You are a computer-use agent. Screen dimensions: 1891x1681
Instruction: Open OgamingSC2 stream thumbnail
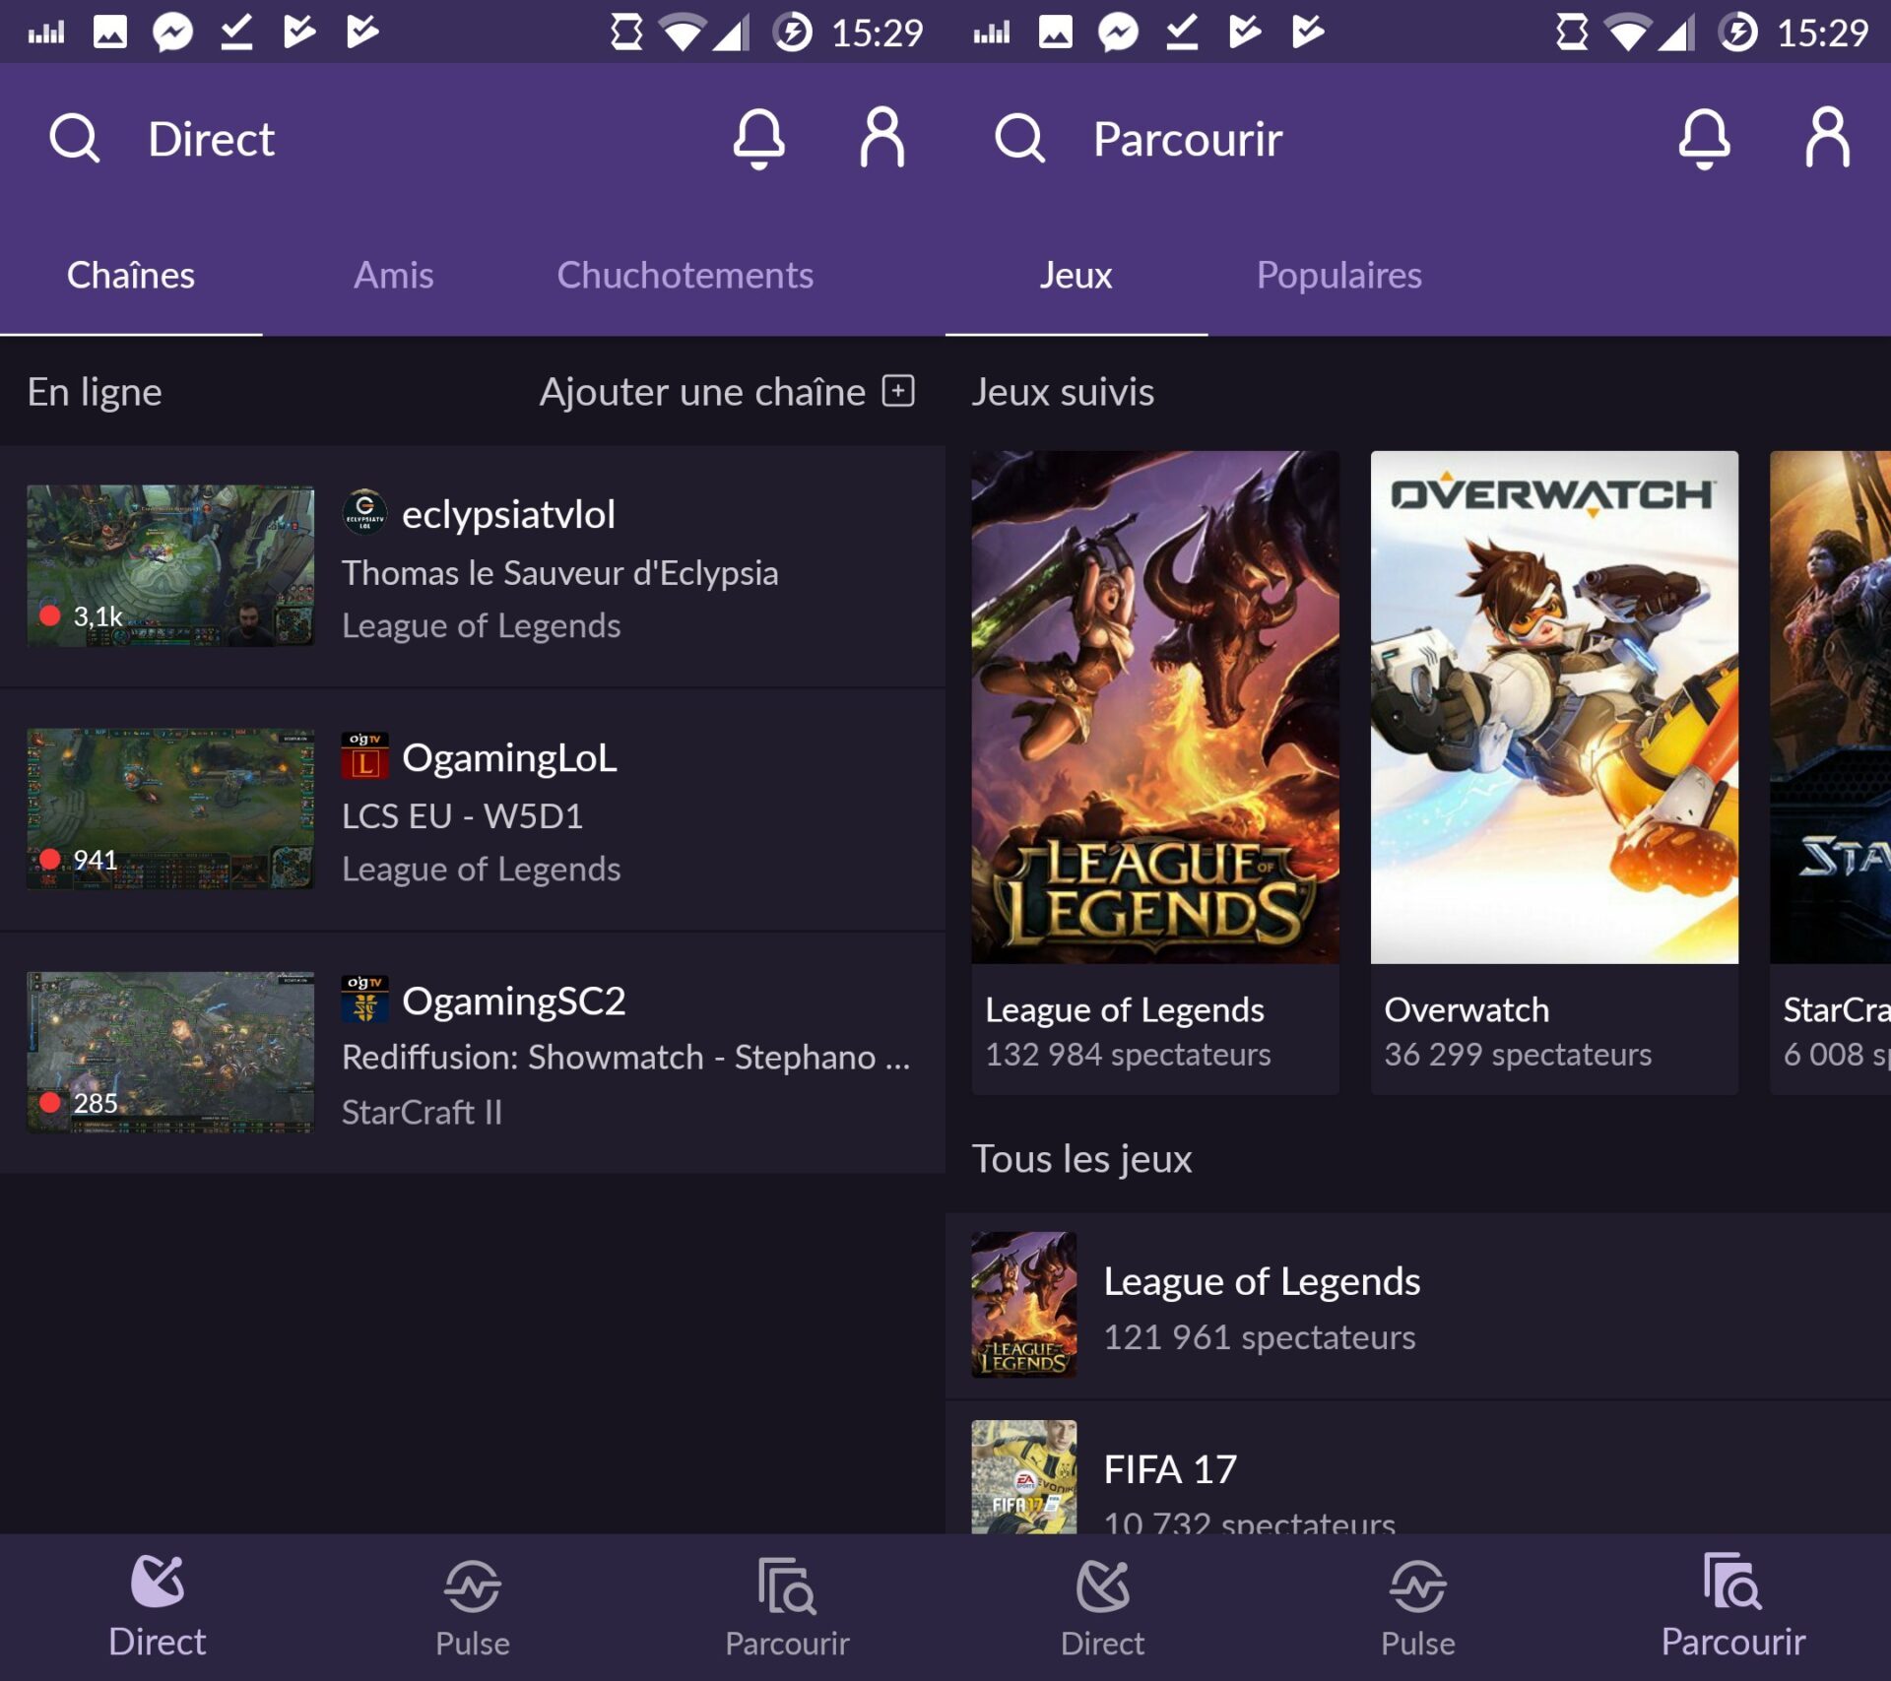coord(170,1052)
